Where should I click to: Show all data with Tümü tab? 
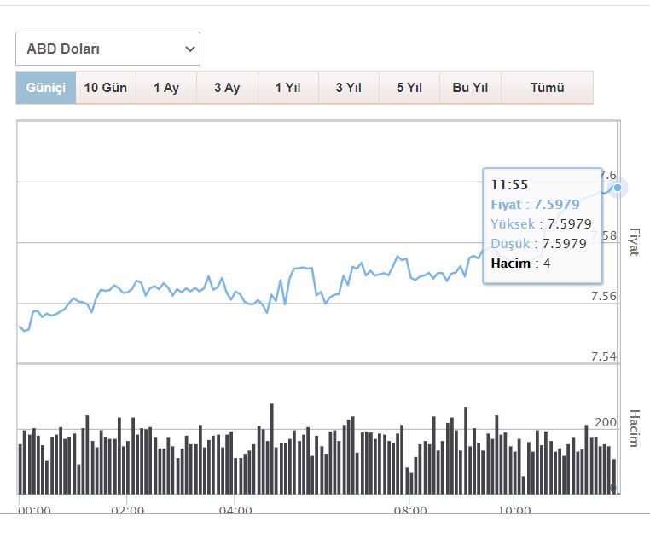point(547,88)
